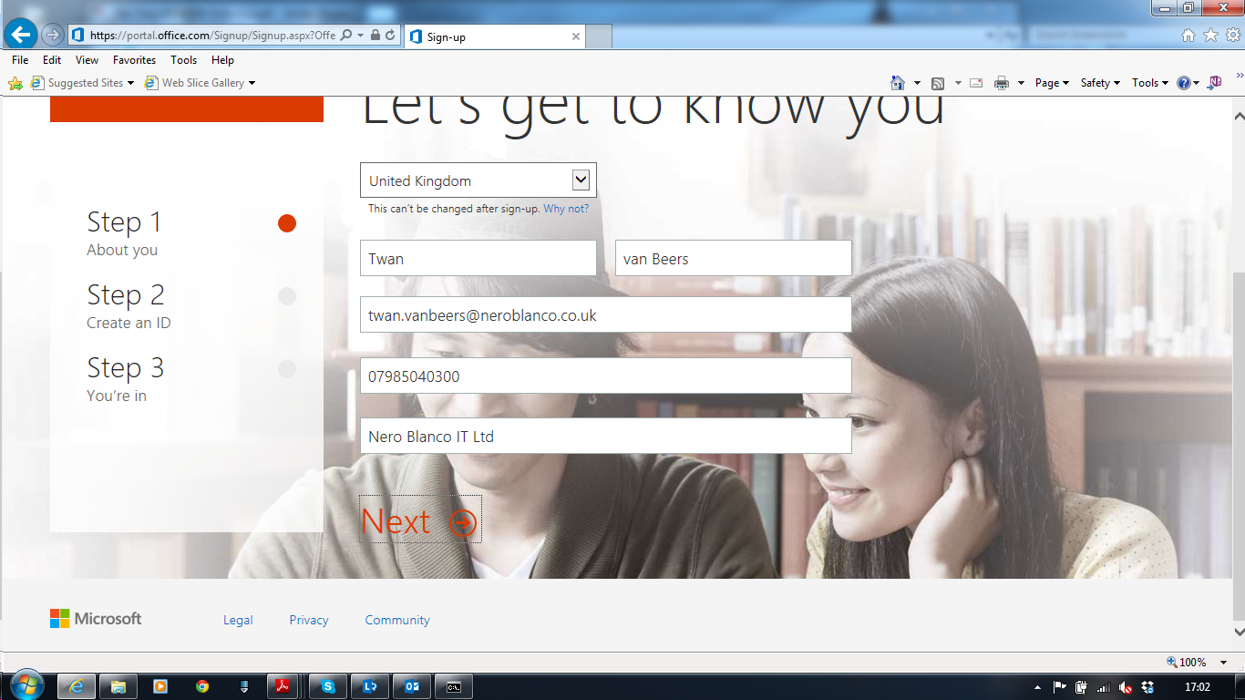This screenshot has height=700, width=1245.
Task: Expand the address bar autocomplete dropdown arrow
Action: coord(361,35)
